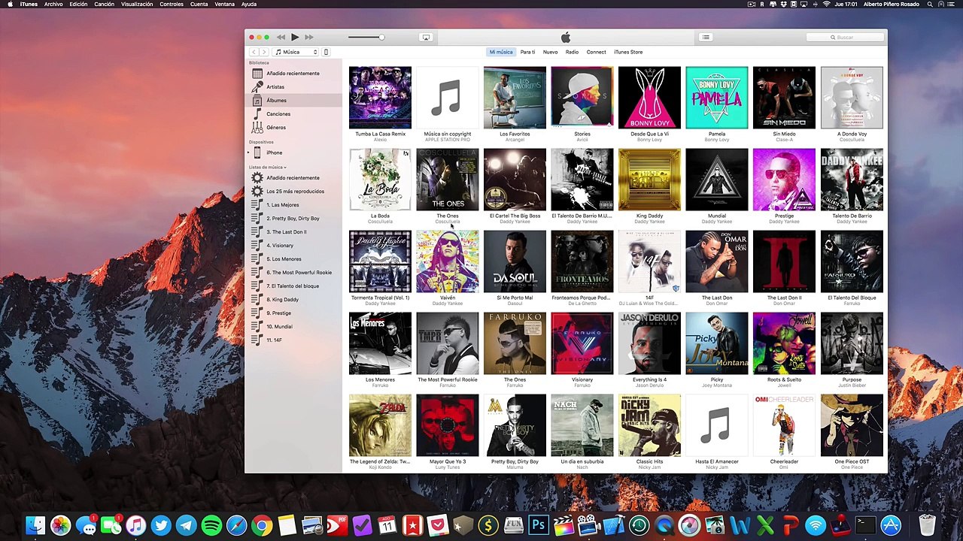Skip to the next track
Screen dimensions: 963x541
pos(309,37)
